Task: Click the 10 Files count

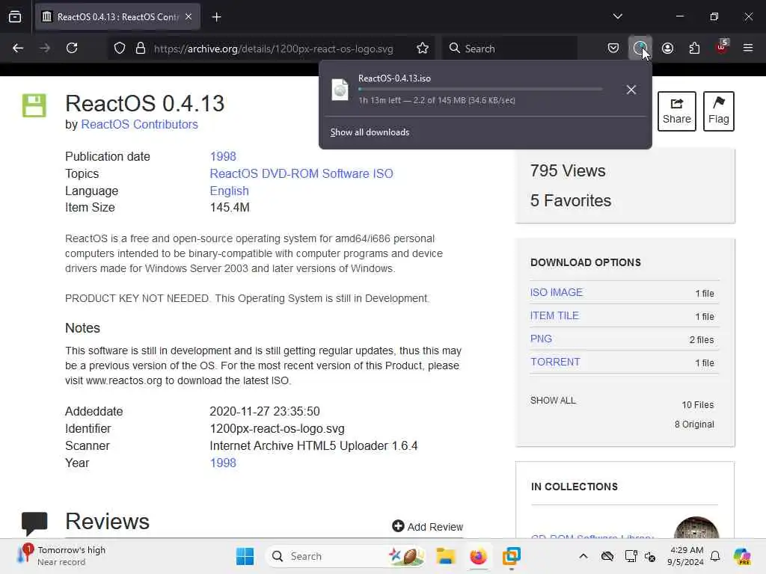Action: pos(698,404)
